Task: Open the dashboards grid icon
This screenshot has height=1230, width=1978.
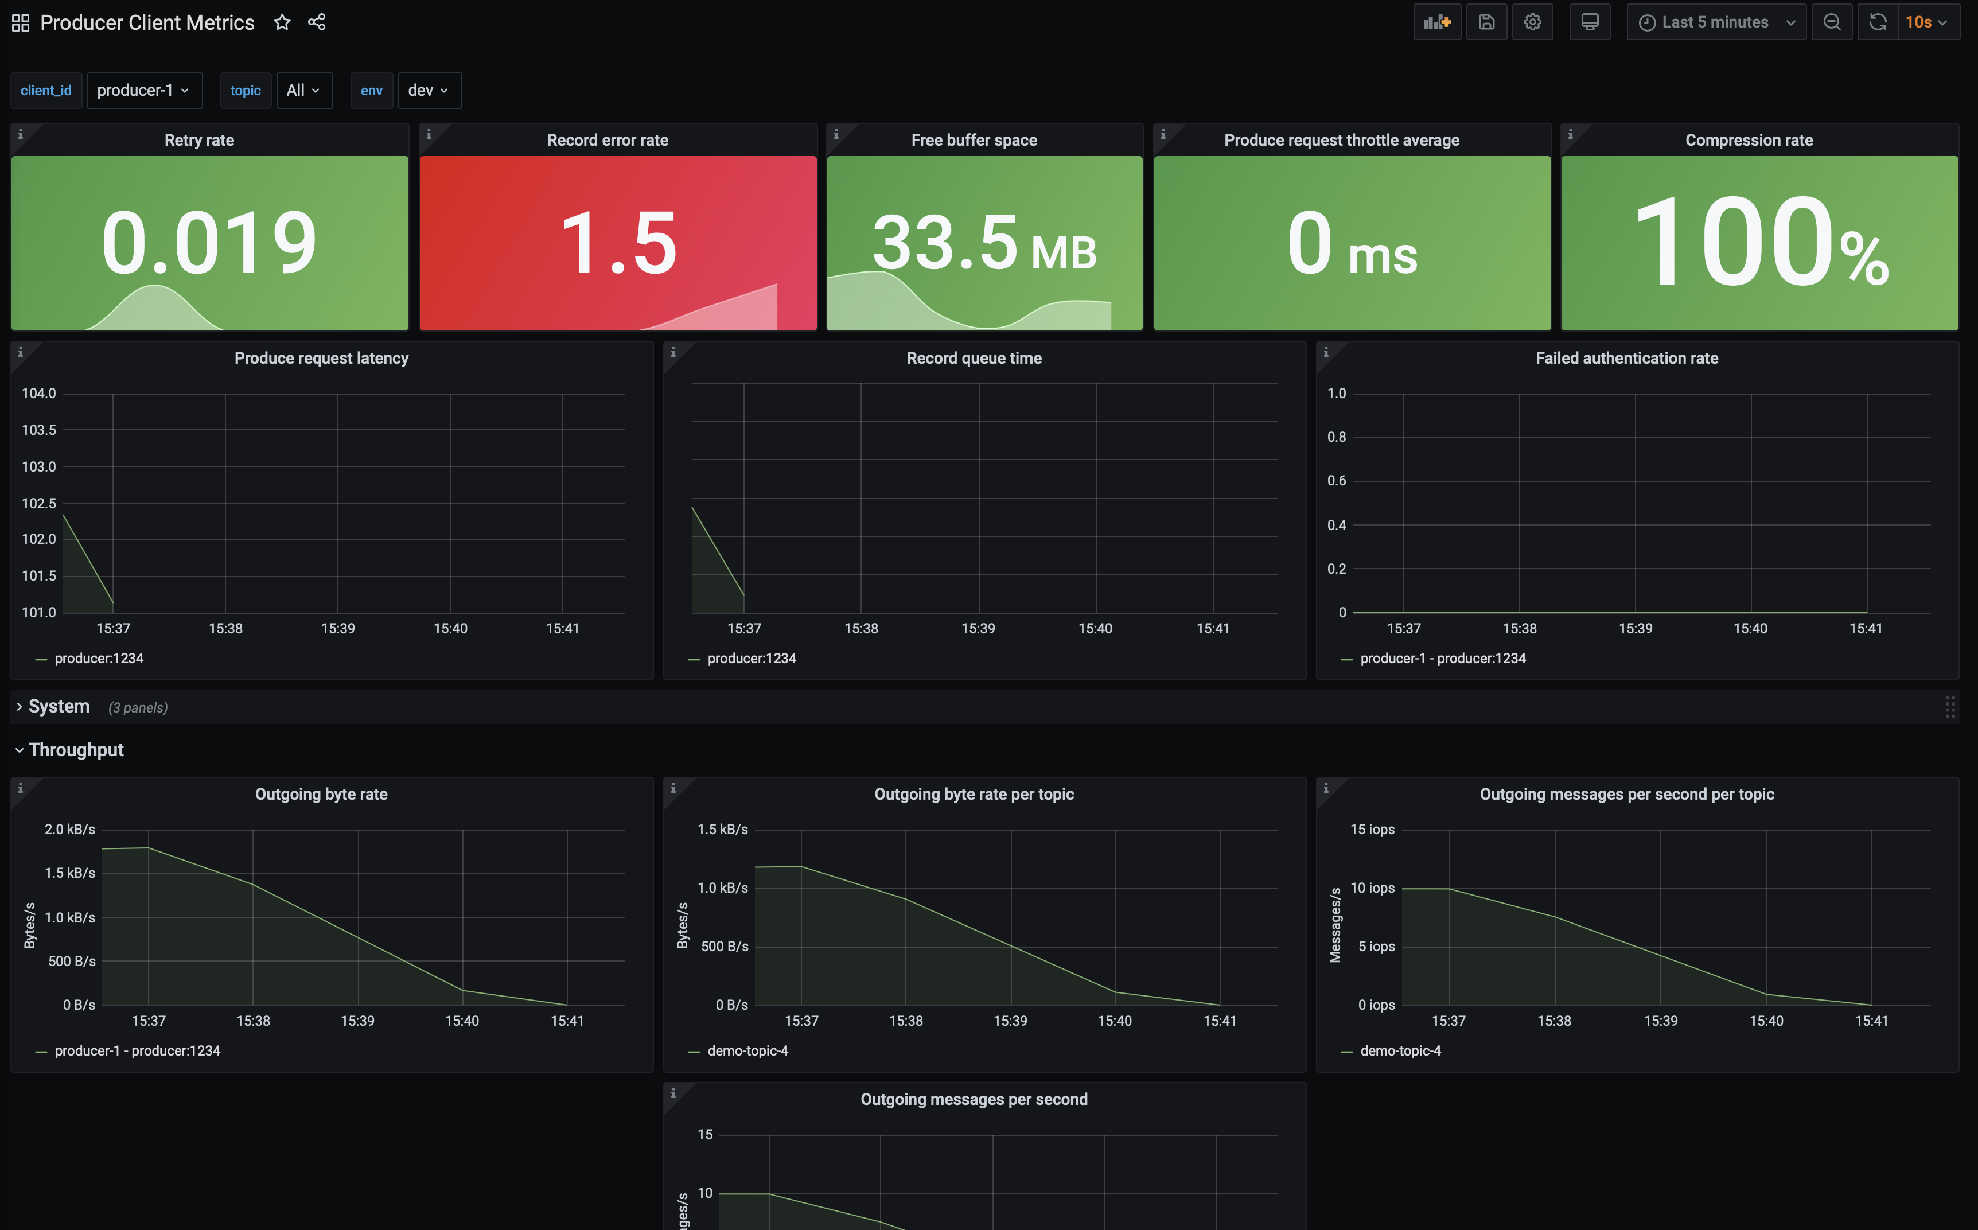Action: pos(20,23)
